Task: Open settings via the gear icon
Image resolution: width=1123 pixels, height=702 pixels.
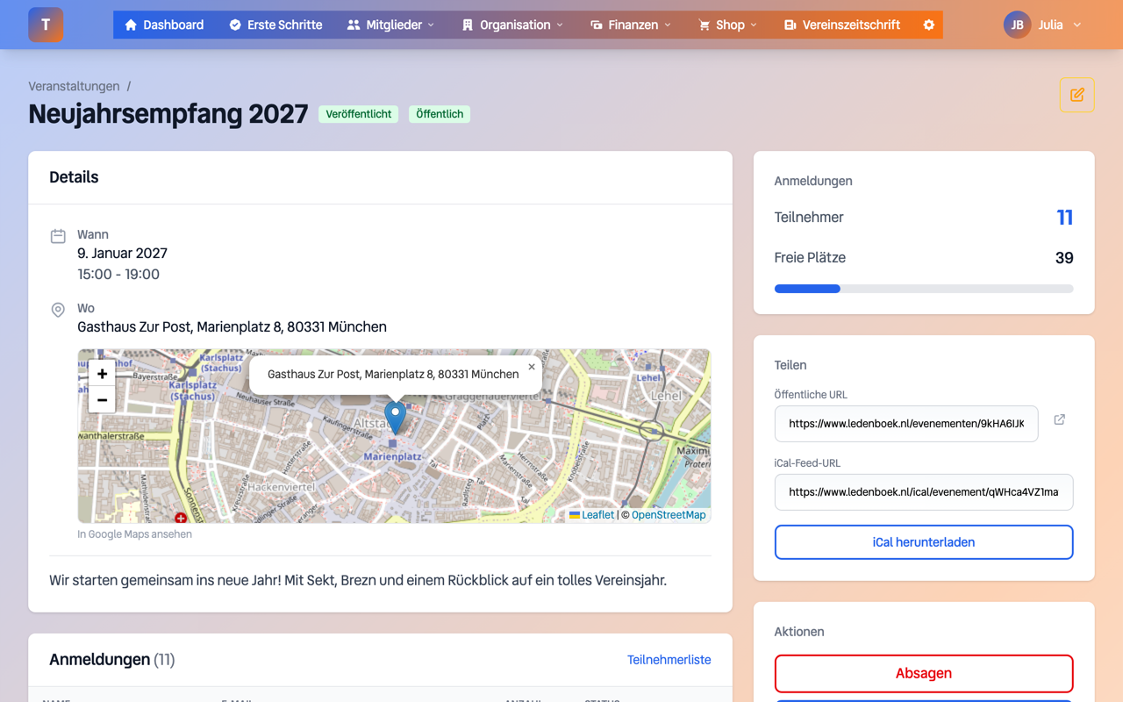Action: (929, 25)
